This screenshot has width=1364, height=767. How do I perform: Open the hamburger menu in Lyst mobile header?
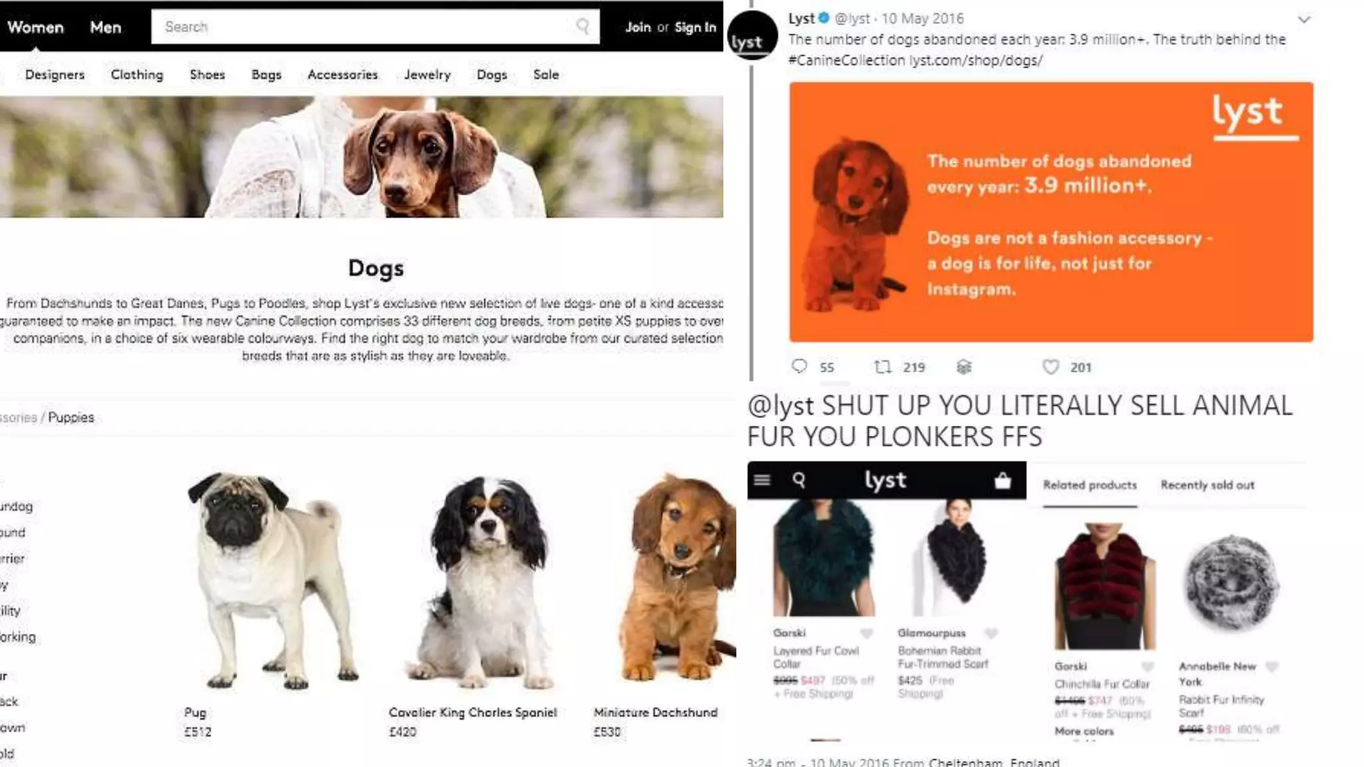763,480
